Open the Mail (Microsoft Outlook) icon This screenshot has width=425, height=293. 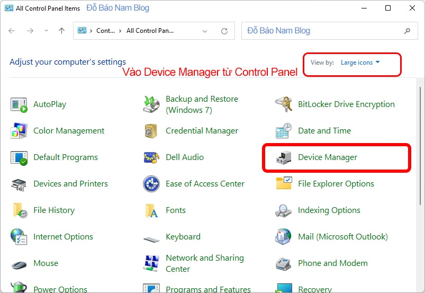(283, 236)
